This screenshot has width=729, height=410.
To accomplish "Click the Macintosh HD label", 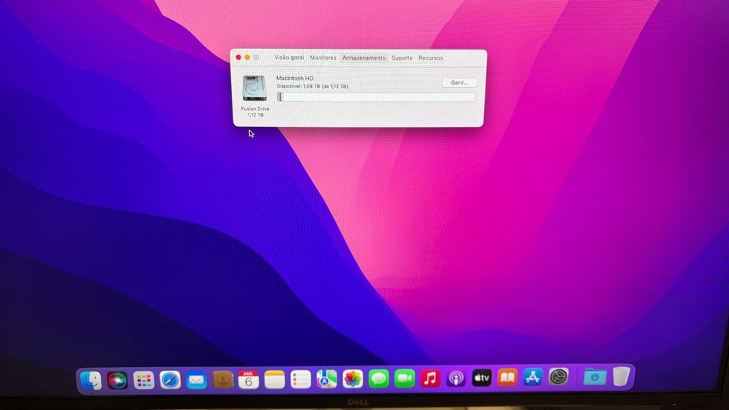I will click(295, 78).
